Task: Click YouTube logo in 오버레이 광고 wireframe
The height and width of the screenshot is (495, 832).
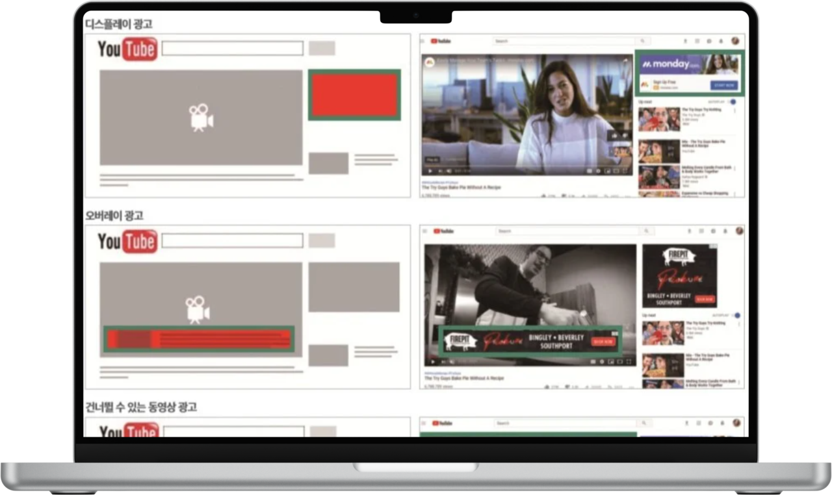Action: tap(127, 242)
